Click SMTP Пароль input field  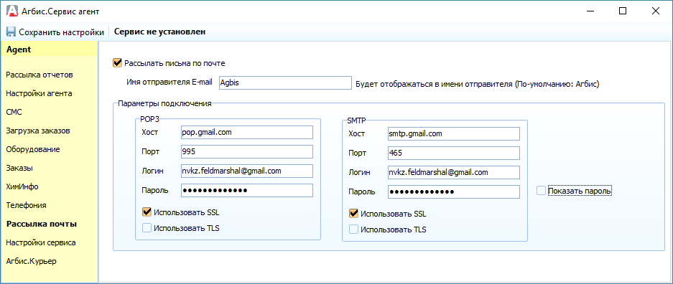[x=454, y=191]
